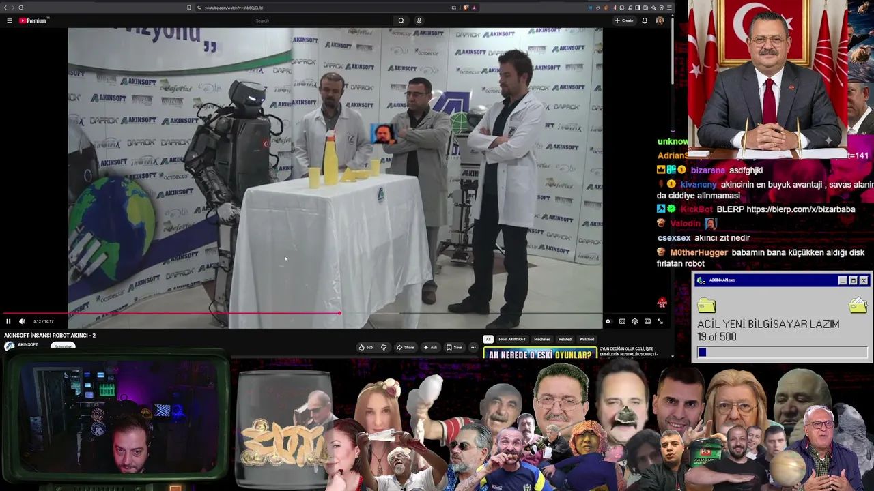Screen dimensions: 874x491
Task: Maximize the goal popup window
Action: [853, 280]
